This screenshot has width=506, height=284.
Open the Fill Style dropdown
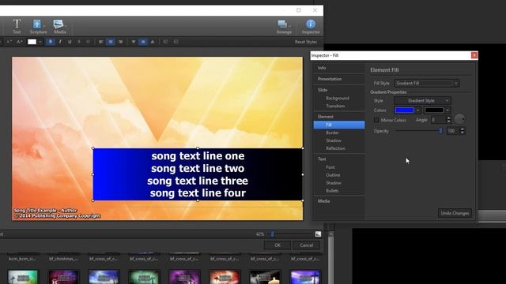click(x=427, y=83)
